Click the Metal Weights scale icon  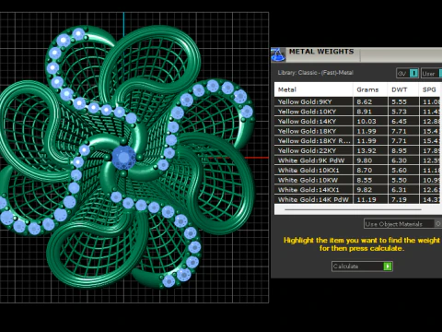pyautogui.click(x=278, y=54)
